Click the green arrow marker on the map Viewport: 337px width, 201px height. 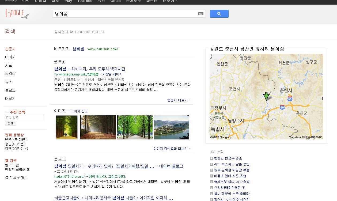(266, 96)
